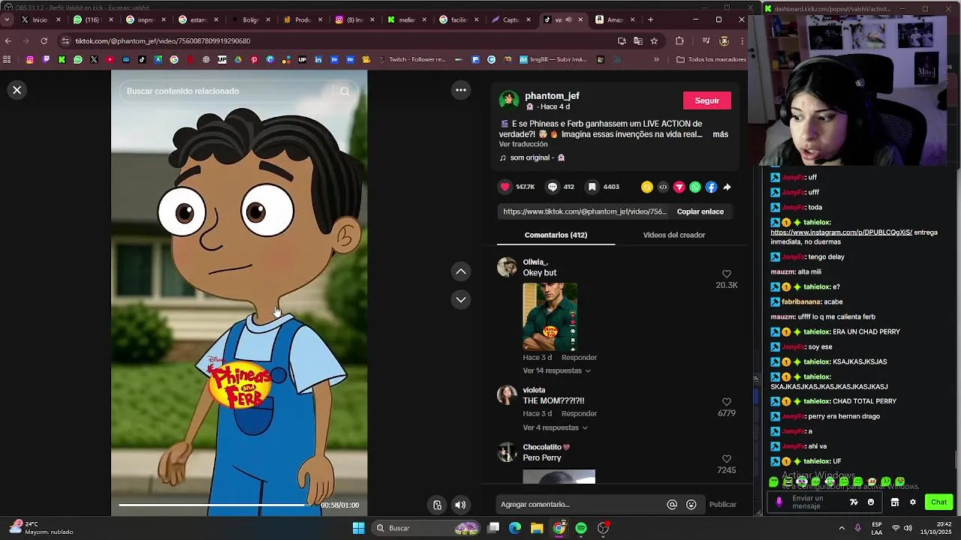Viewport: 961px width, 540px height.
Task: Open the Todos los marcadores bookmarks folder
Action: point(710,59)
